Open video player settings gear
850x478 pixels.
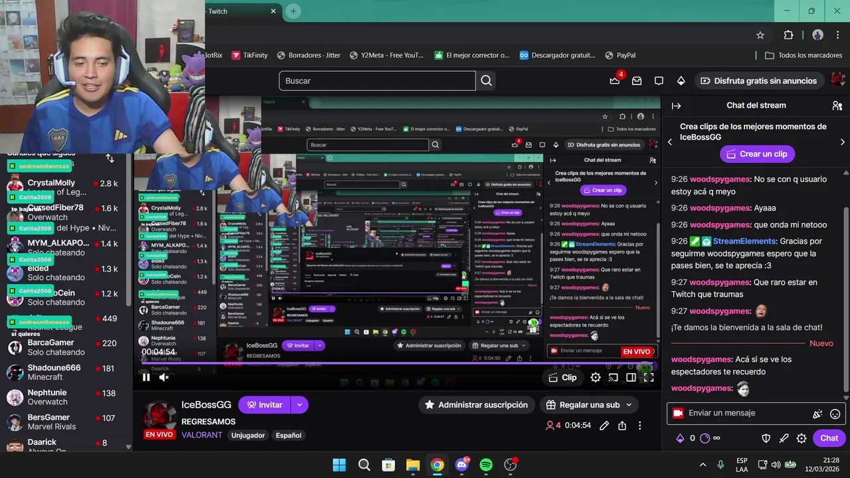[x=596, y=377]
